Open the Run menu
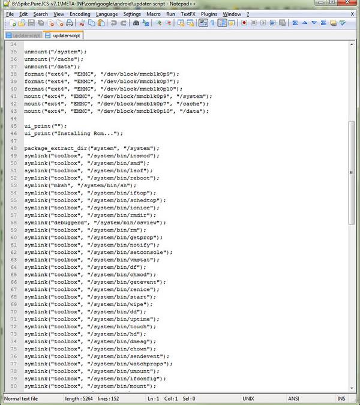 (x=170, y=14)
